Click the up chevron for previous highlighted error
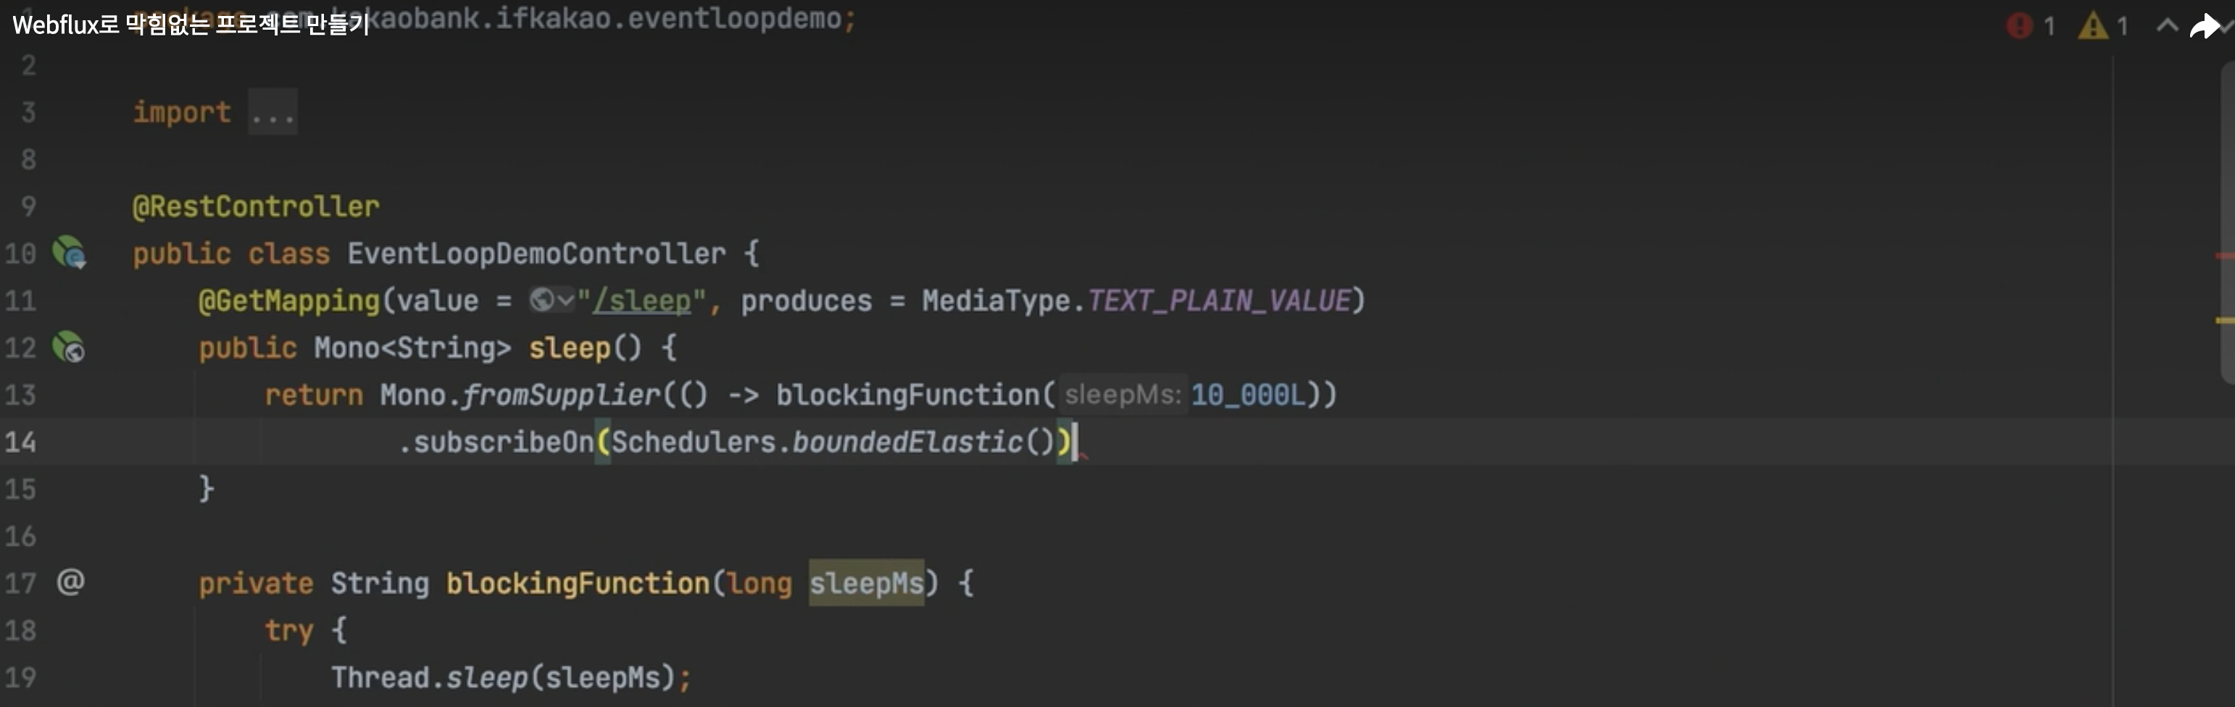Image resolution: width=2235 pixels, height=707 pixels. [x=2166, y=25]
